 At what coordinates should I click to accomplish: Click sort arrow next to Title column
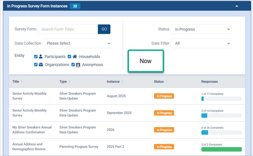(22, 82)
